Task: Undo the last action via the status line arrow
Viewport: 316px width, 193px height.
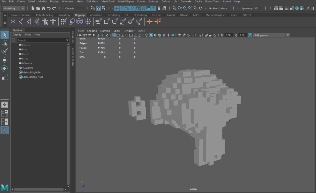Action: (x=49, y=8)
